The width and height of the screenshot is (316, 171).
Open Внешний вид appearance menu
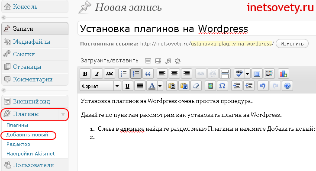tap(35, 101)
